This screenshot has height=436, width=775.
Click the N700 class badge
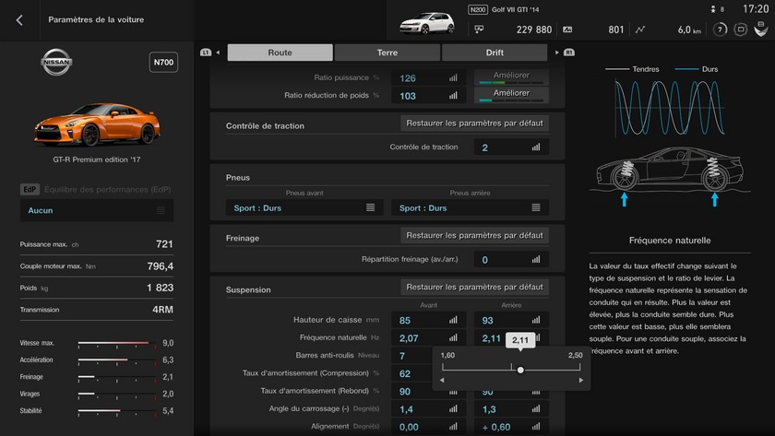click(163, 62)
